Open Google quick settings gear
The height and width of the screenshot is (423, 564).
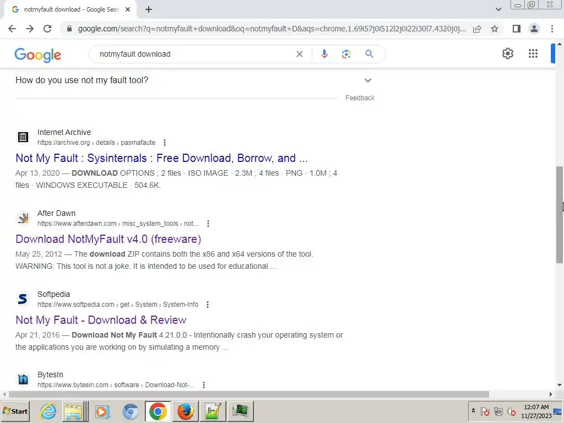507,53
